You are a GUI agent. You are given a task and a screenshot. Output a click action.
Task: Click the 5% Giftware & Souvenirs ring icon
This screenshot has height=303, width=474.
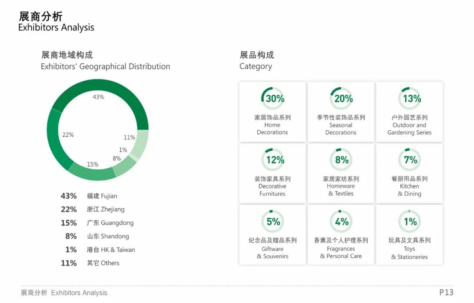(273, 221)
